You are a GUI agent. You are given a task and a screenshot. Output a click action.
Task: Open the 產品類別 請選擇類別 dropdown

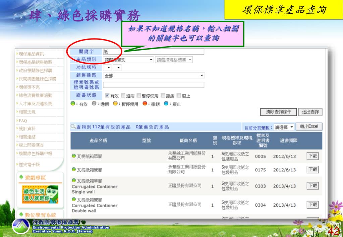(128, 60)
